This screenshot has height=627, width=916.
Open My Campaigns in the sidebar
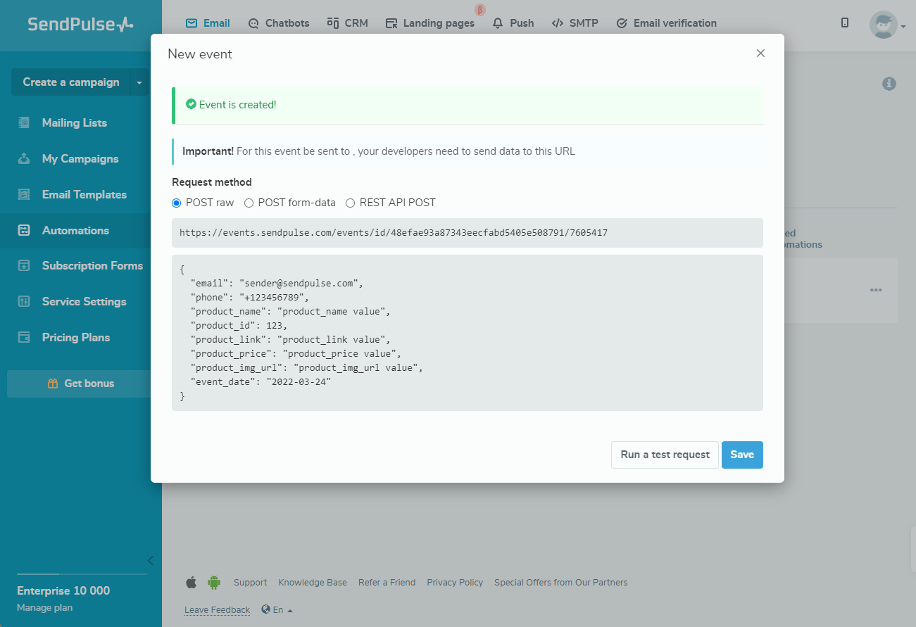click(81, 159)
